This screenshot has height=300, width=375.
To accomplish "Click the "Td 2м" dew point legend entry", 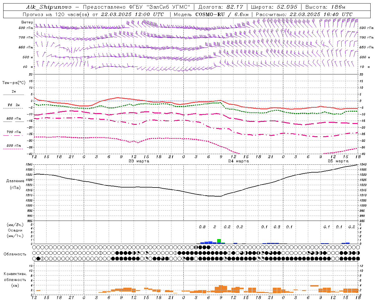I will point(13,105).
